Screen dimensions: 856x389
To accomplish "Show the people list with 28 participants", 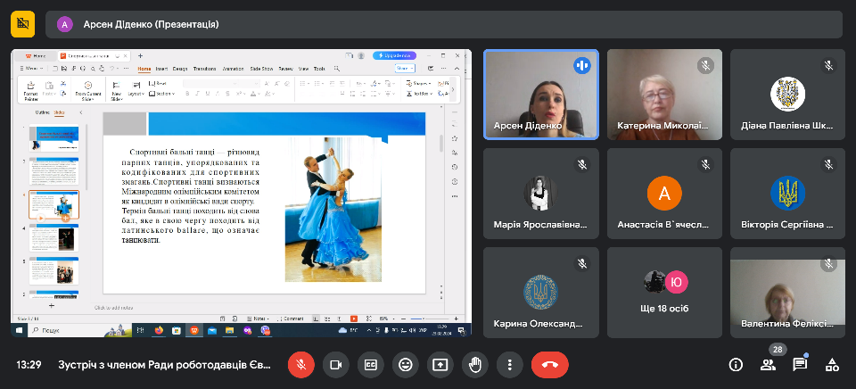I will tap(767, 364).
